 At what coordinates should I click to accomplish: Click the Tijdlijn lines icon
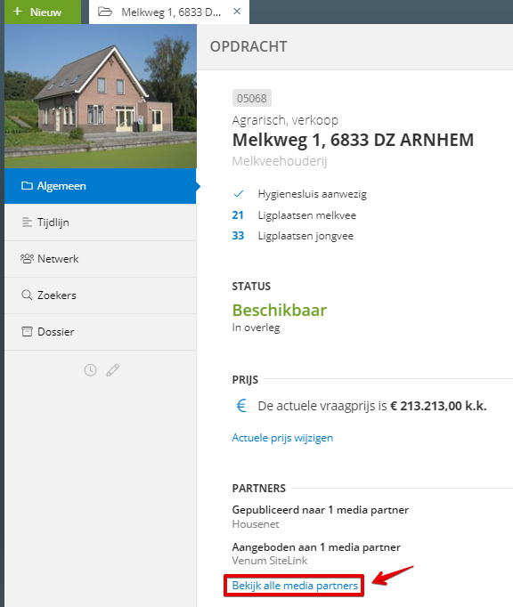[x=27, y=223]
